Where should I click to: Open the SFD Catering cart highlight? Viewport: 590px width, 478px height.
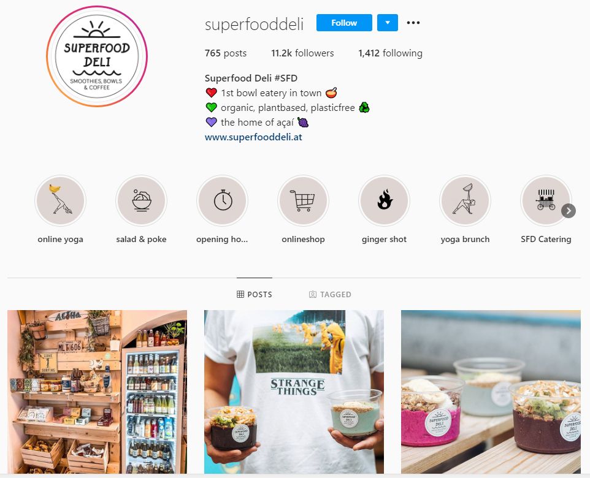point(546,201)
